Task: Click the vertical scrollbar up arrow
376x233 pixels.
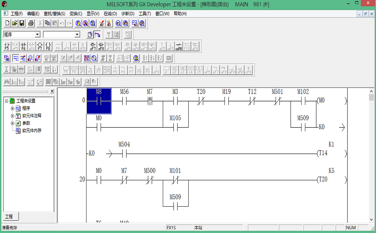Action: click(371, 98)
